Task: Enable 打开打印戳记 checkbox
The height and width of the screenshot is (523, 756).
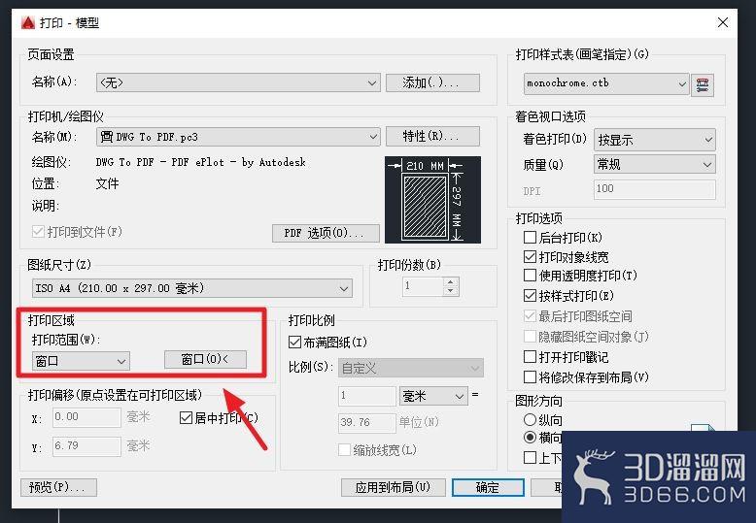Action: pyautogui.click(x=530, y=356)
